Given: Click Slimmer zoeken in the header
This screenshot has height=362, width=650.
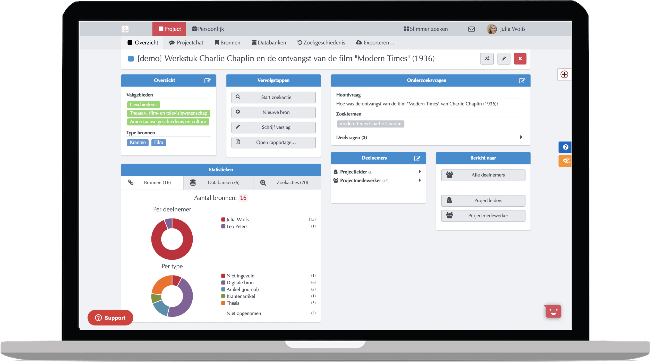Looking at the screenshot, I should pyautogui.click(x=426, y=29).
